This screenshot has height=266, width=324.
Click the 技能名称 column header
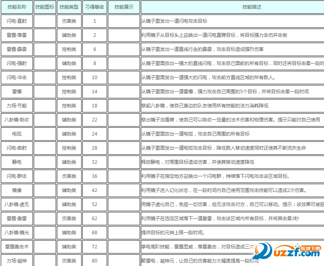tap(17, 7)
